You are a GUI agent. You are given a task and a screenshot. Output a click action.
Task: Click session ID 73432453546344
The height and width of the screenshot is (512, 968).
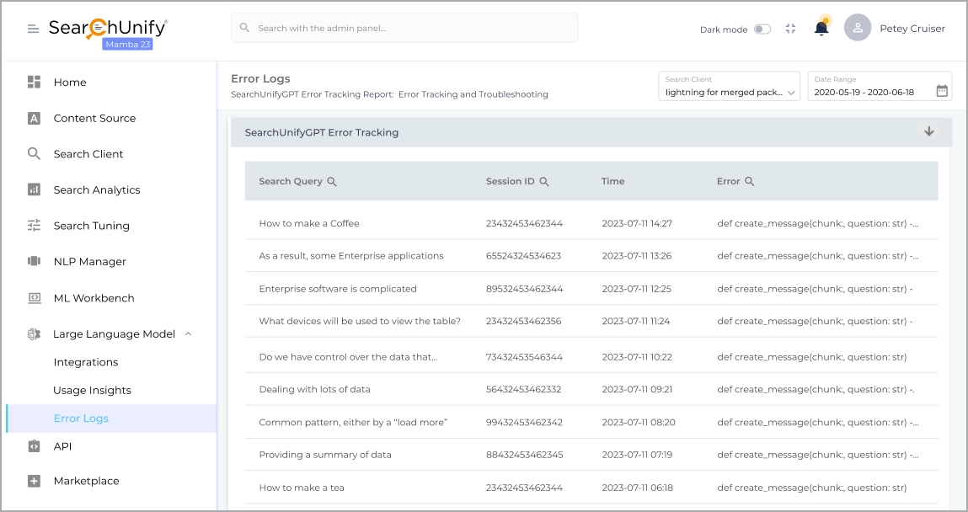click(524, 357)
